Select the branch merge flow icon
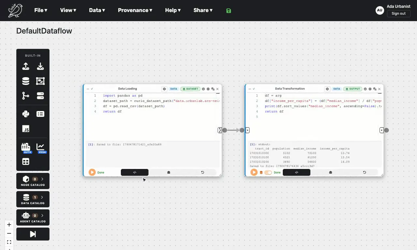 click(x=26, y=96)
